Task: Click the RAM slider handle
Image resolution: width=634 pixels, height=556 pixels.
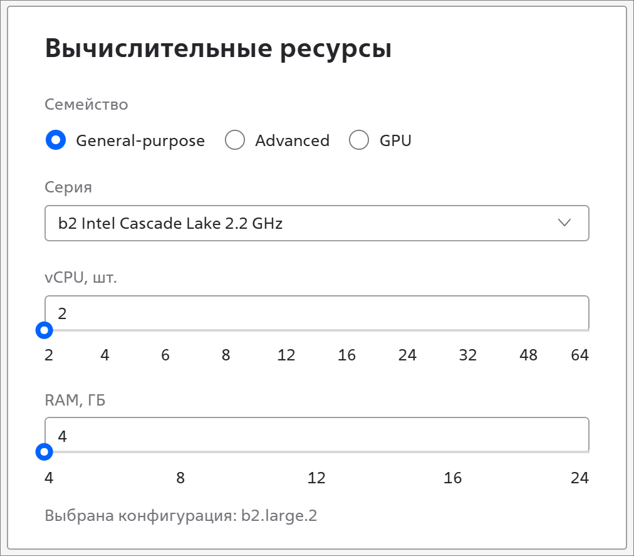Action: pyautogui.click(x=44, y=451)
